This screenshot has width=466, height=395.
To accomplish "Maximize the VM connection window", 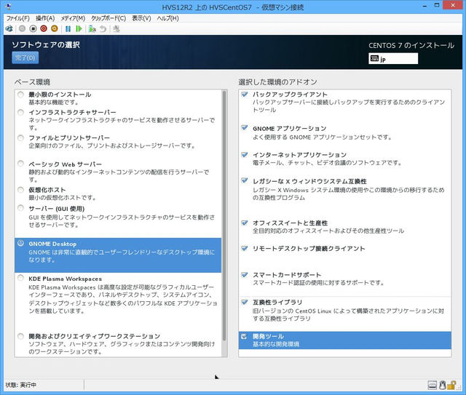I will click(437, 5).
